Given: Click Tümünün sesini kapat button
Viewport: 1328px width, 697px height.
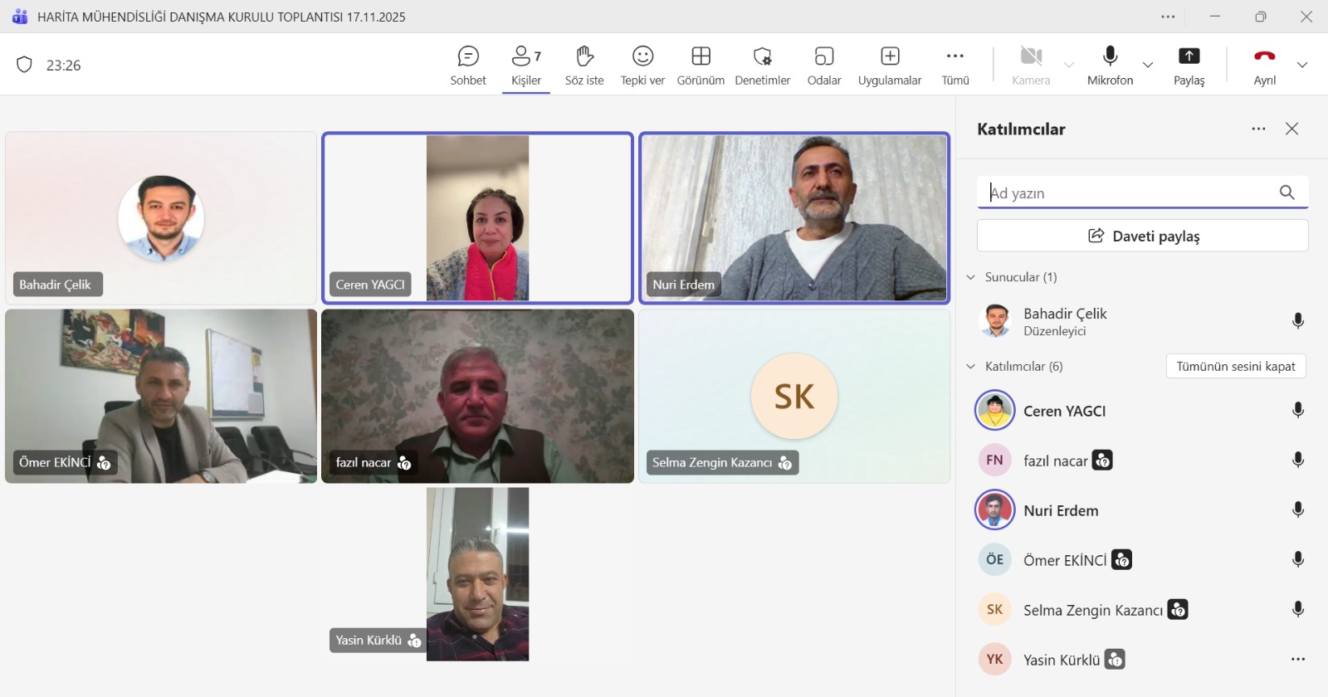Looking at the screenshot, I should (x=1235, y=367).
